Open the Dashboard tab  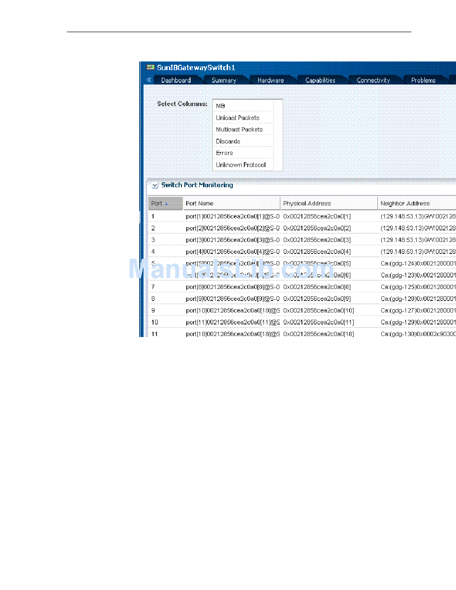tap(176, 80)
